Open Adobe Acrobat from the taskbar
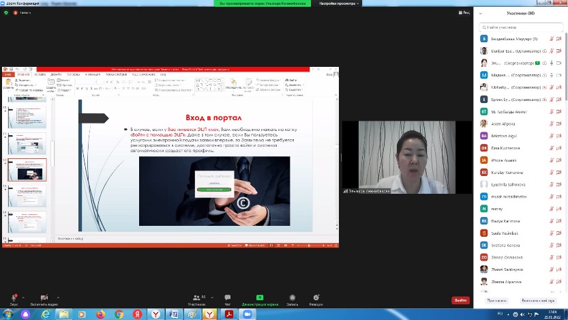This screenshot has width=568, height=320. click(x=230, y=314)
